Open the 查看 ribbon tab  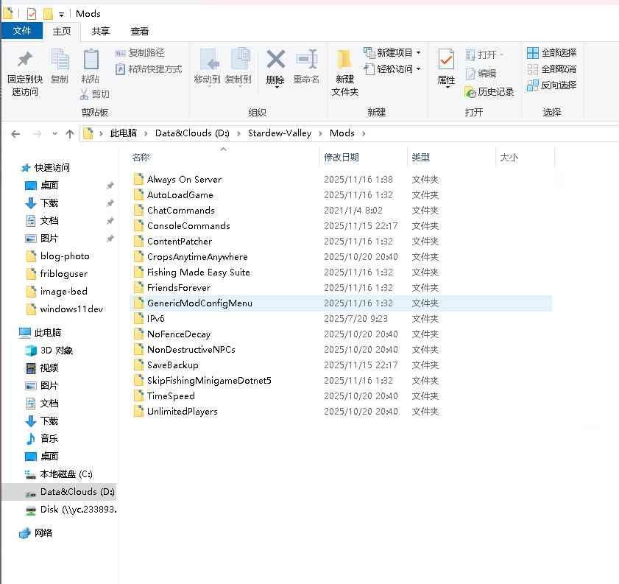140,31
